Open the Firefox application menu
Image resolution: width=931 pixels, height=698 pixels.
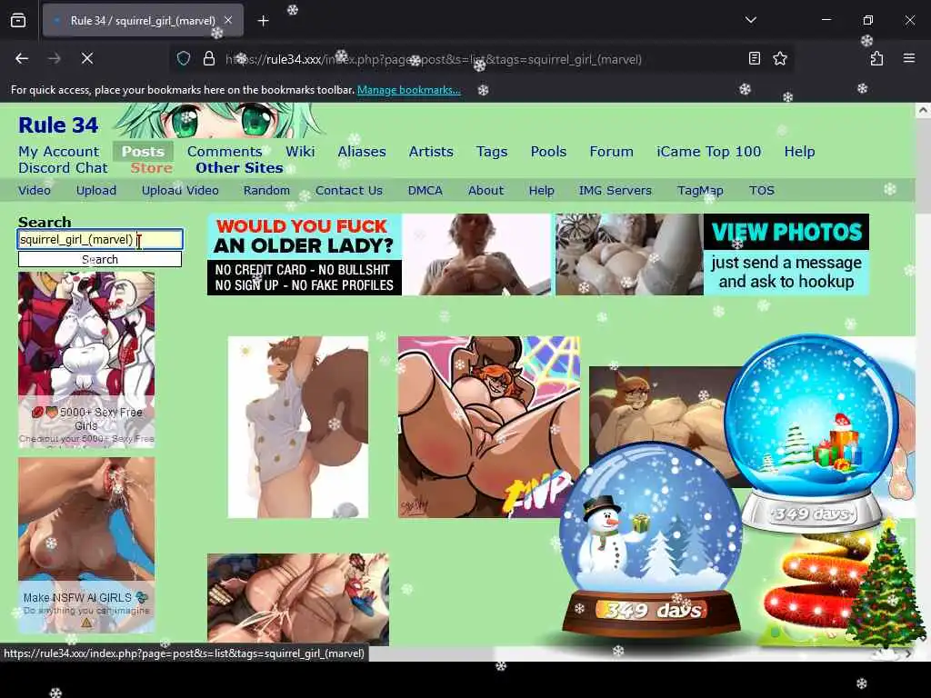tap(908, 58)
